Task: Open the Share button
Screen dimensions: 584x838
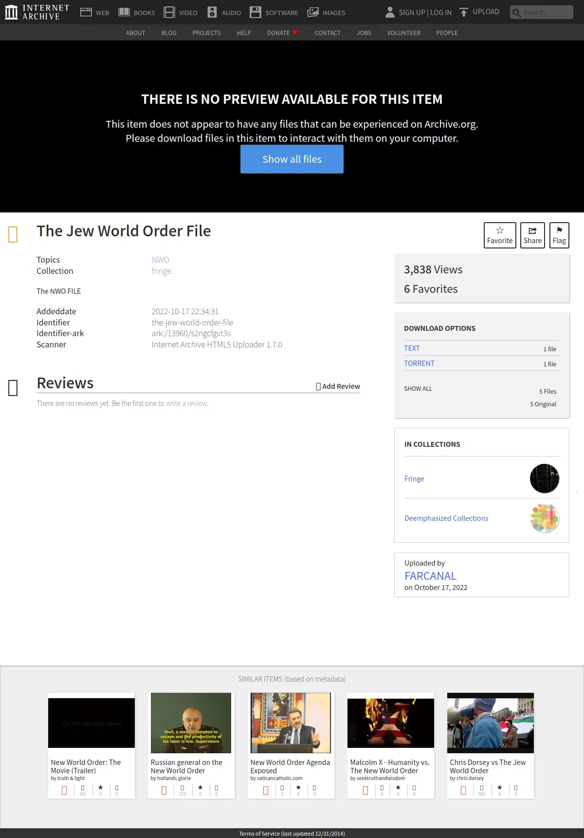Action: (532, 235)
